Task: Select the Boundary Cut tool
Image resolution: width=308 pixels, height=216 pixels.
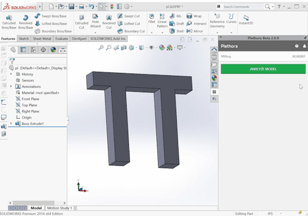Action: 131,31
